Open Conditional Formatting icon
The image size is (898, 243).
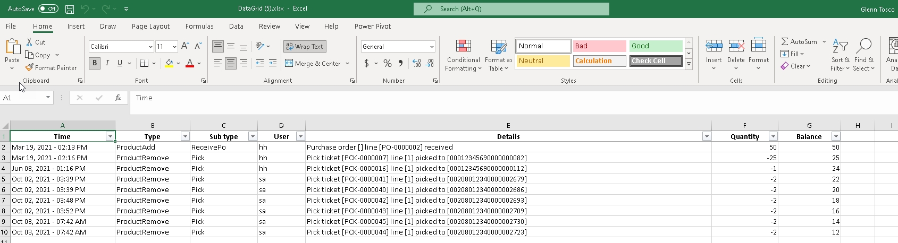463,47
